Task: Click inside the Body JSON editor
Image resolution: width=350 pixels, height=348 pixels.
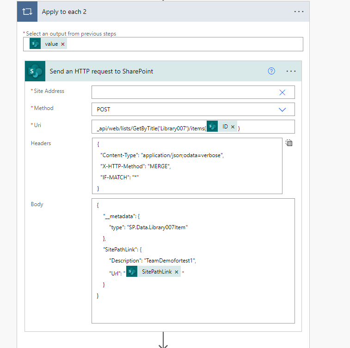Action: click(x=193, y=261)
